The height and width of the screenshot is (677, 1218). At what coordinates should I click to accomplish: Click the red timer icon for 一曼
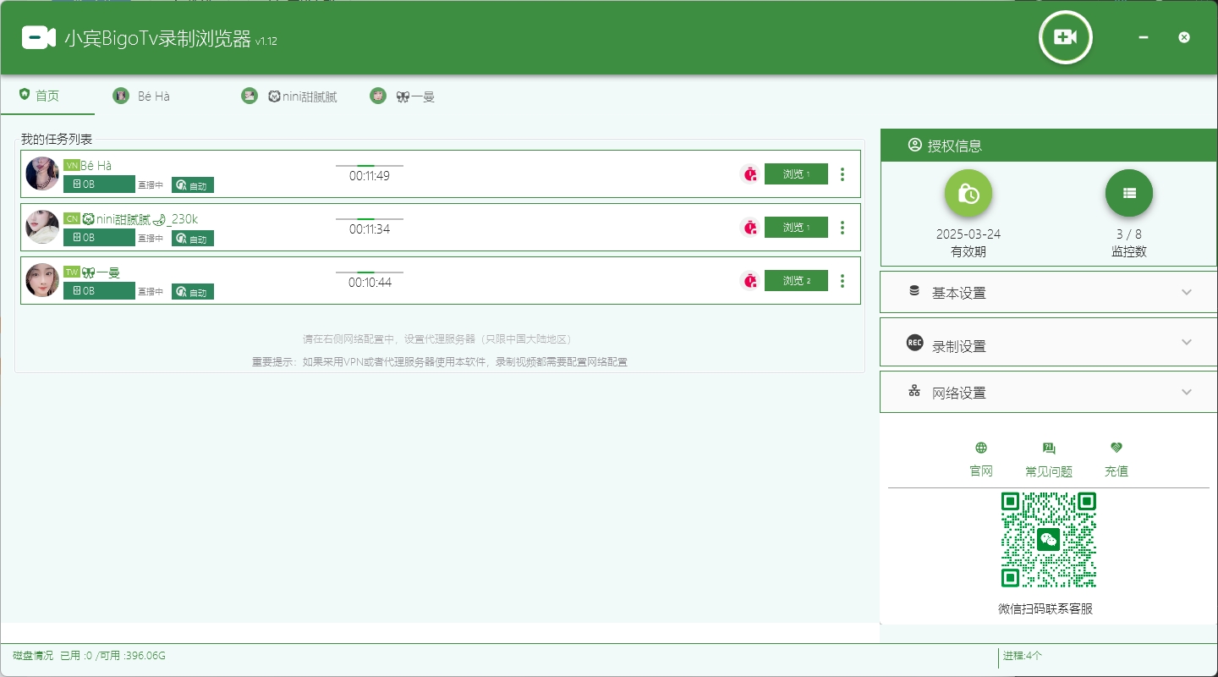pos(750,281)
